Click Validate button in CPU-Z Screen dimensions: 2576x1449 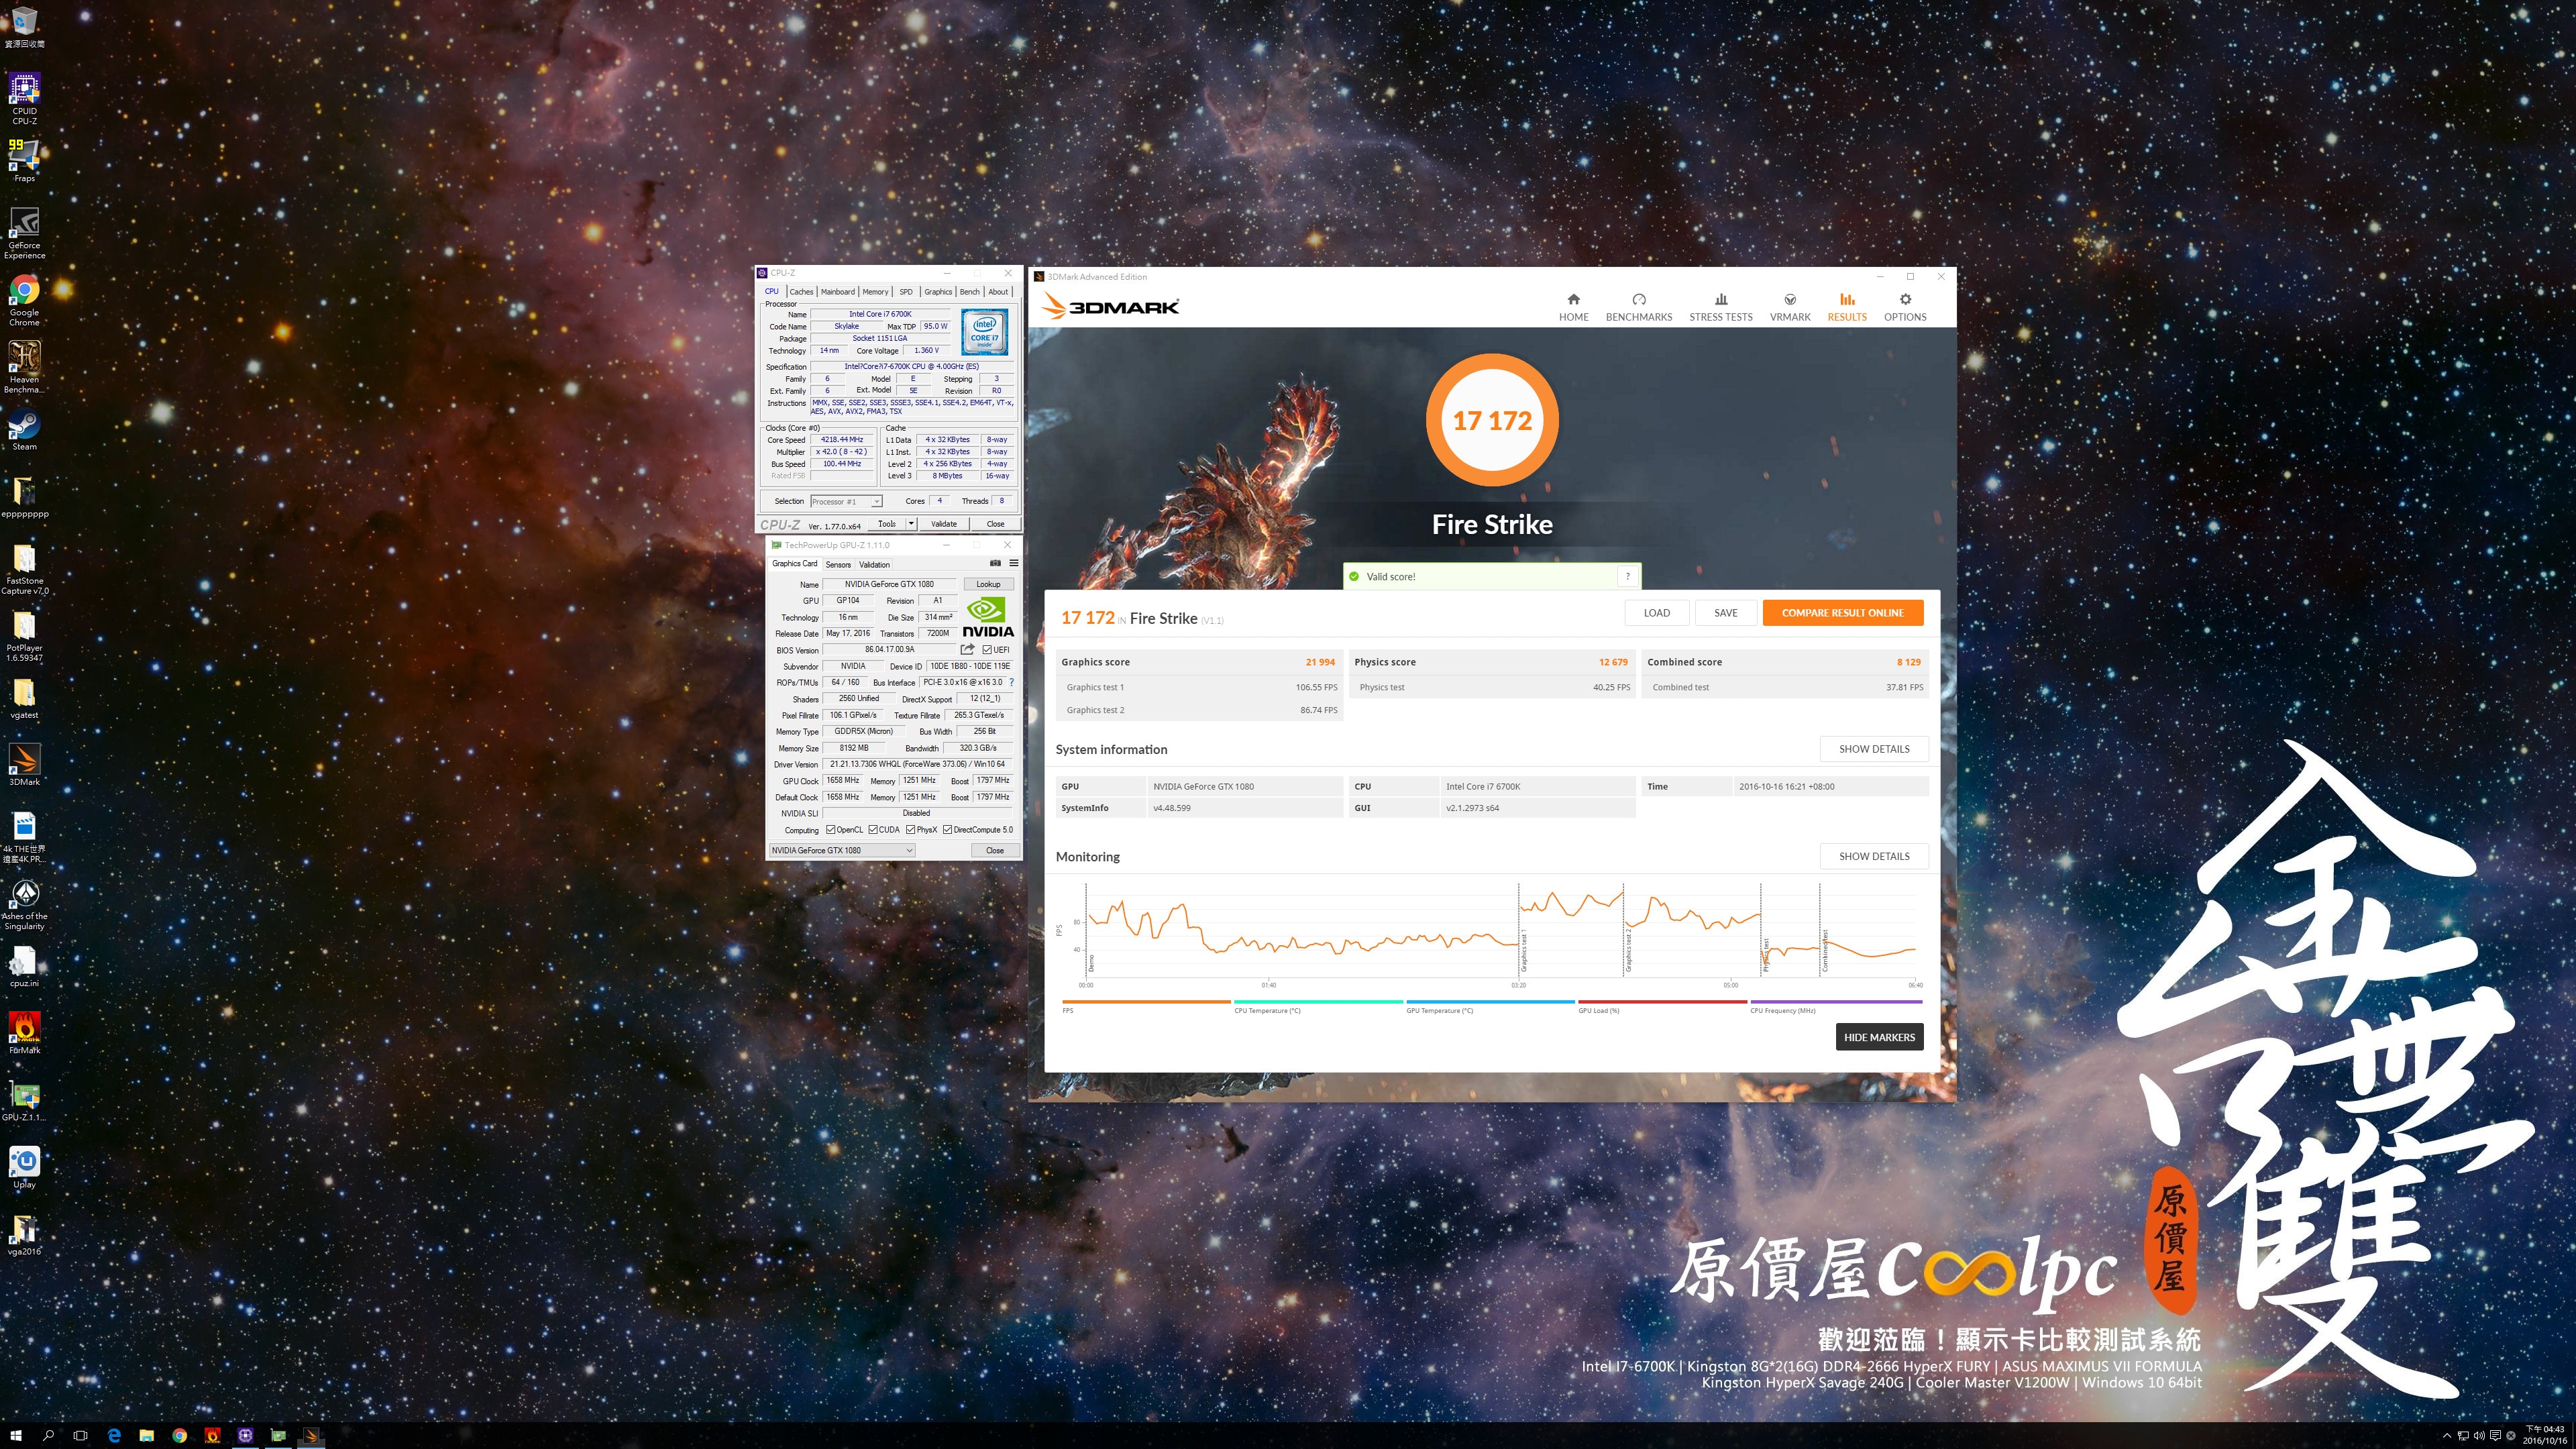pos(943,523)
